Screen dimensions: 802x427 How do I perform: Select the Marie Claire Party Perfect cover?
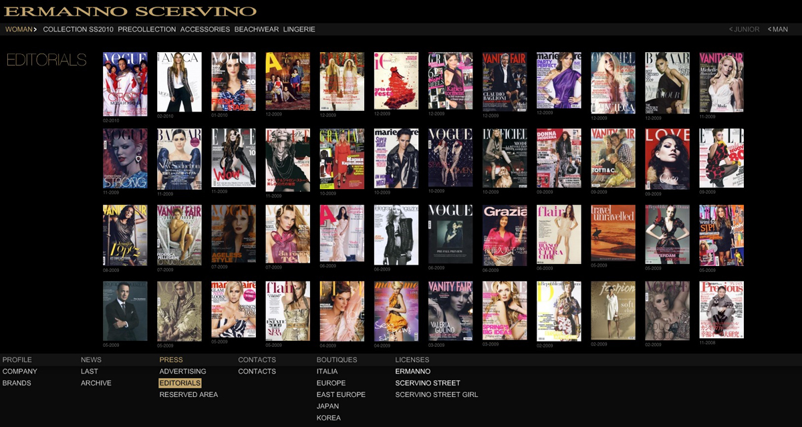tap(559, 80)
